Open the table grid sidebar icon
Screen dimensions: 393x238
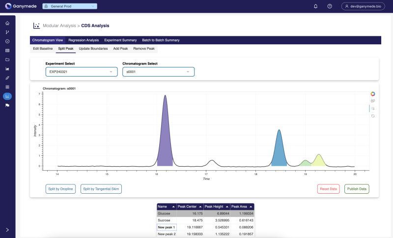(x=7, y=51)
